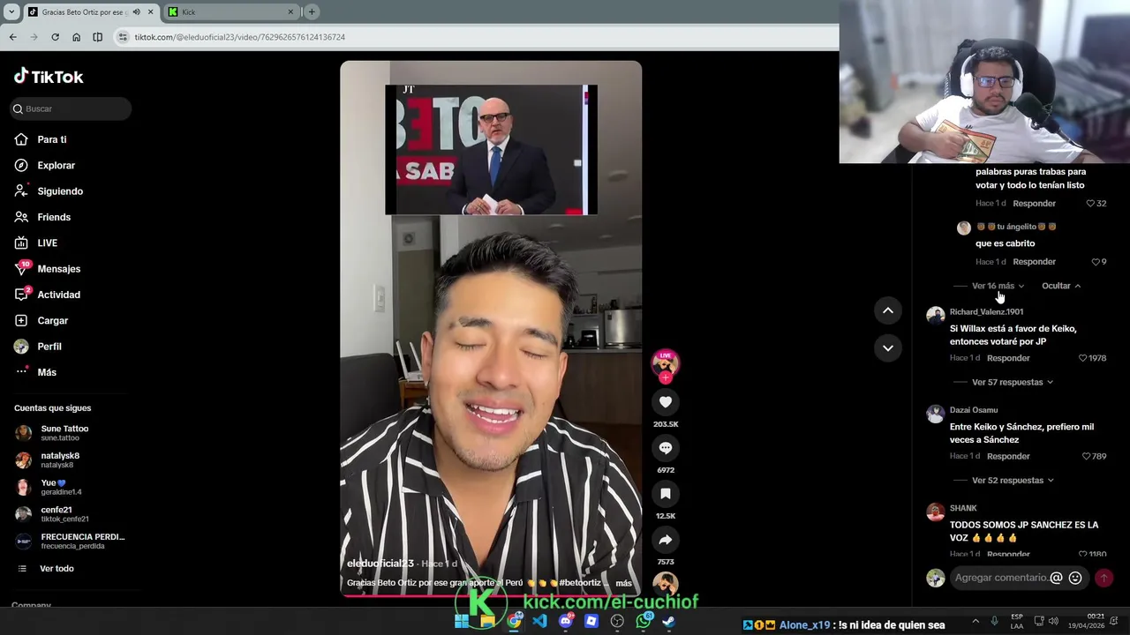
Task: Go to previous video arrow
Action: (888, 310)
